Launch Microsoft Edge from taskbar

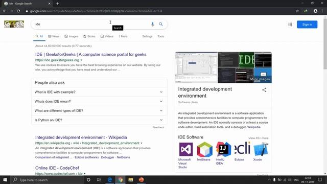[110, 180]
